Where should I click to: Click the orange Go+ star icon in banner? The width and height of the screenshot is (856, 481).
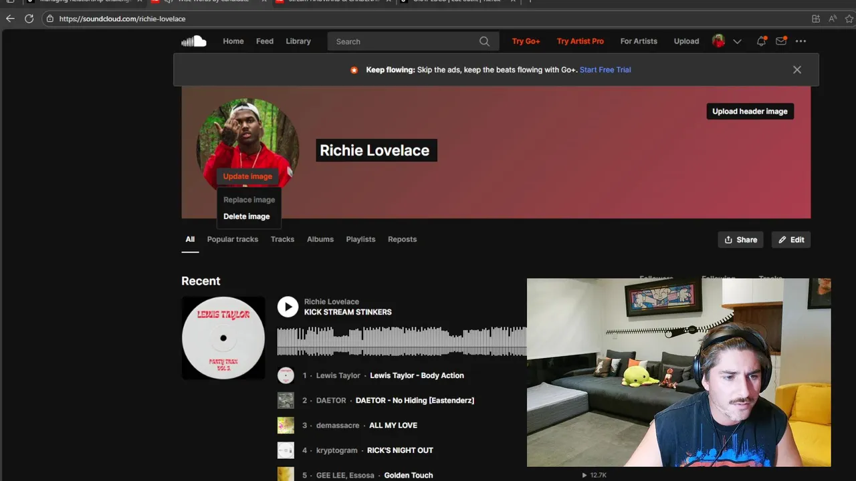click(354, 70)
